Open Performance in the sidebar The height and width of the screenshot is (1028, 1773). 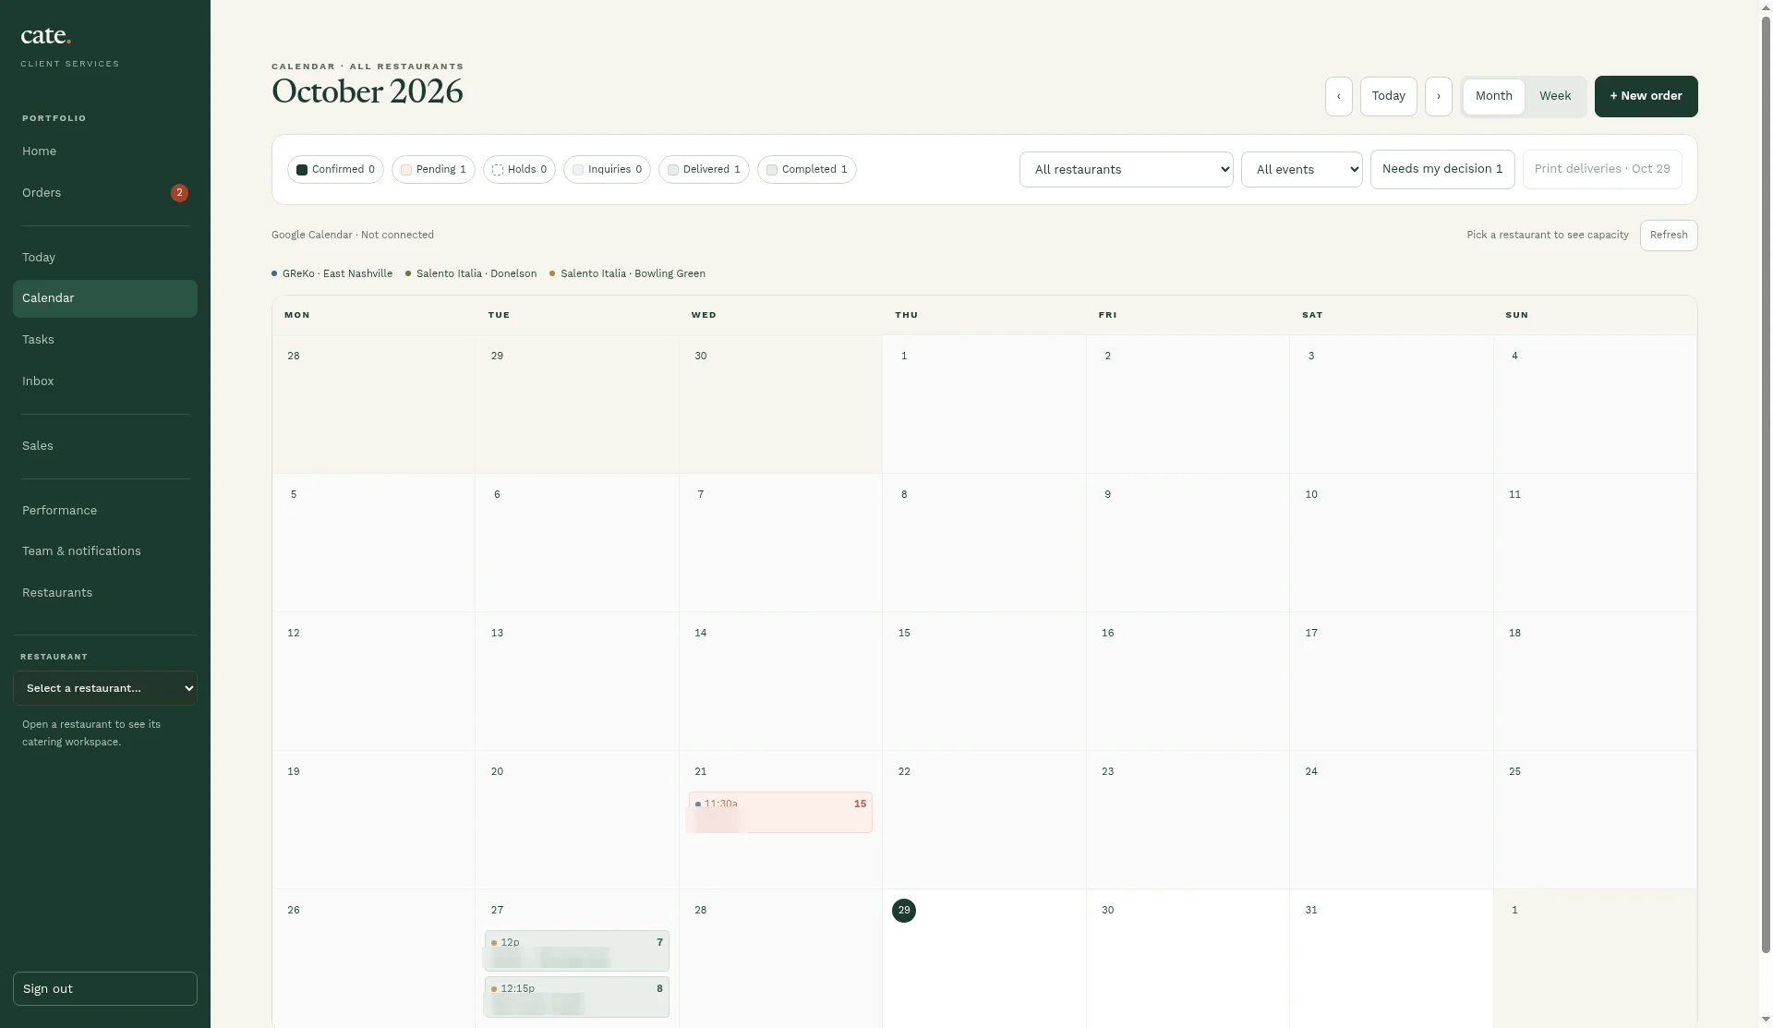(x=105, y=511)
